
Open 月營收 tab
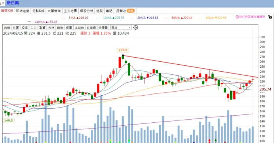[x=125, y=11]
